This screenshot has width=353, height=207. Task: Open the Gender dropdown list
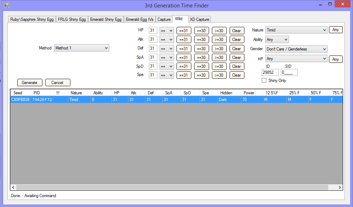click(x=296, y=49)
